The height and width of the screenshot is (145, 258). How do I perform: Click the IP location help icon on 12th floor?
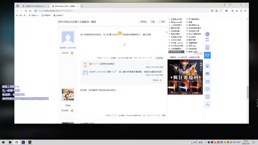pos(107,58)
